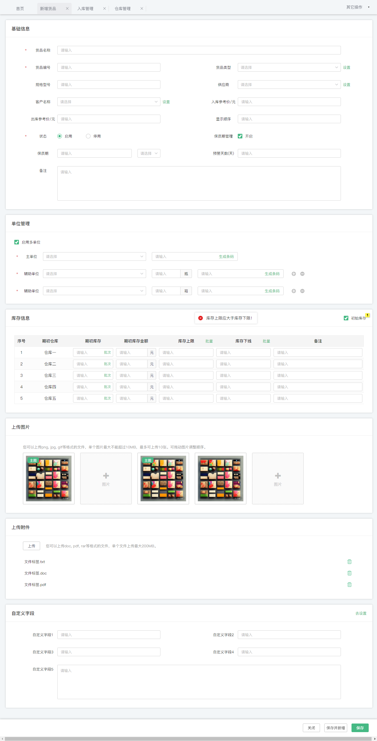The height and width of the screenshot is (741, 377).
Task: Add a row after second 辅助单位 (箱) plus icon
Action: (x=294, y=291)
